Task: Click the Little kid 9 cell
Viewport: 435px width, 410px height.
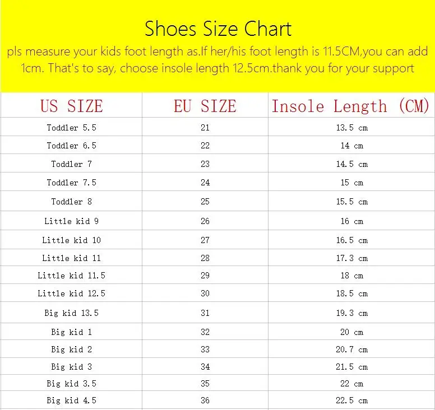Action: [x=72, y=221]
